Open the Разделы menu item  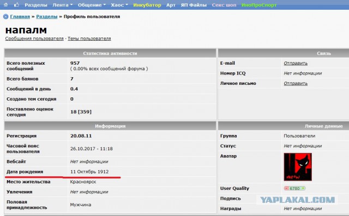pyautogui.click(x=36, y=5)
